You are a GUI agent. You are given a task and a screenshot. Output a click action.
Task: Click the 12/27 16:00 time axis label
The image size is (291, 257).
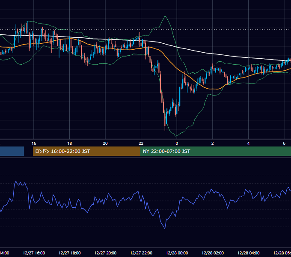(34, 253)
